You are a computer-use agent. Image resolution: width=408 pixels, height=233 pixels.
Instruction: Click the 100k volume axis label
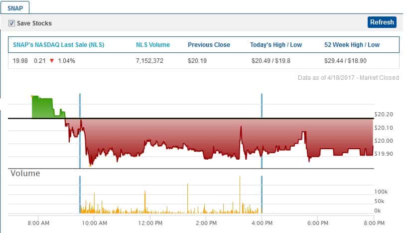tap(381, 192)
